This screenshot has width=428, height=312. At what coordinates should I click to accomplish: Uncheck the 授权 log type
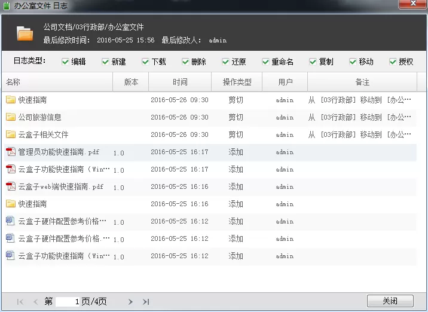(x=393, y=62)
